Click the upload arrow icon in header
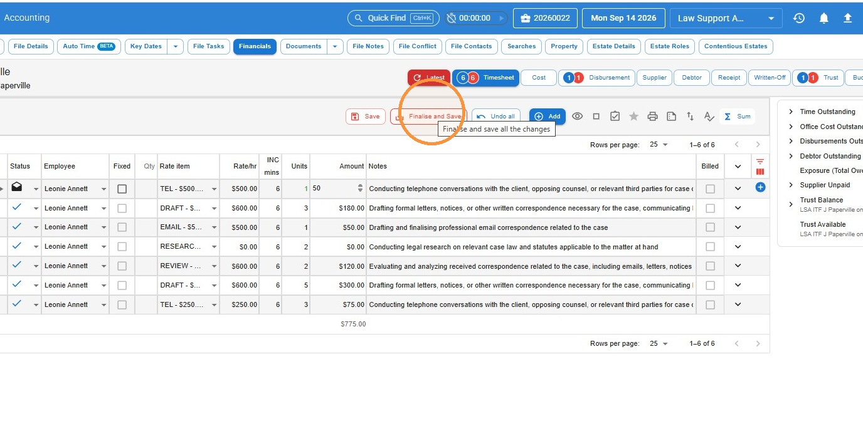 847,18
